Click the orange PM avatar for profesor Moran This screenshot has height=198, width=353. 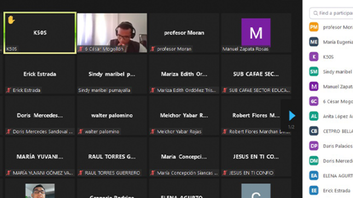click(314, 27)
